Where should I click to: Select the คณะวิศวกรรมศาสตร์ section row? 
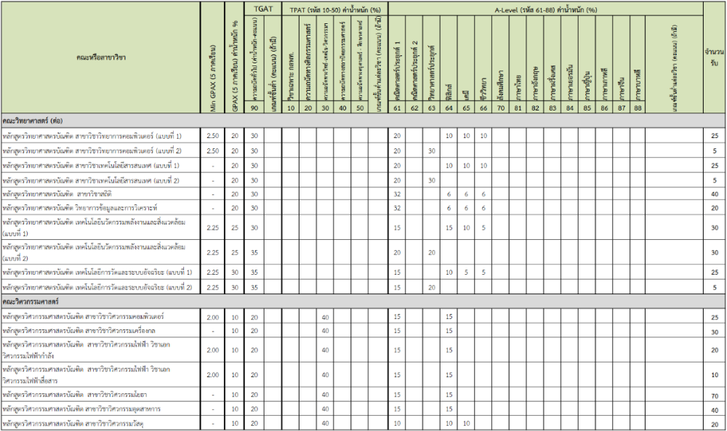click(31, 301)
